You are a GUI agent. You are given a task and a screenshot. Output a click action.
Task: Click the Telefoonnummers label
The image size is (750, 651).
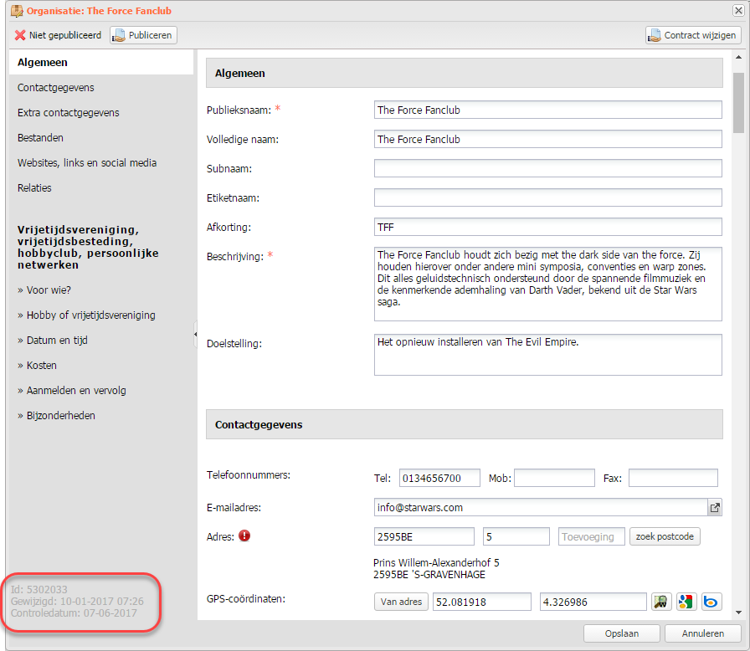[x=249, y=474]
